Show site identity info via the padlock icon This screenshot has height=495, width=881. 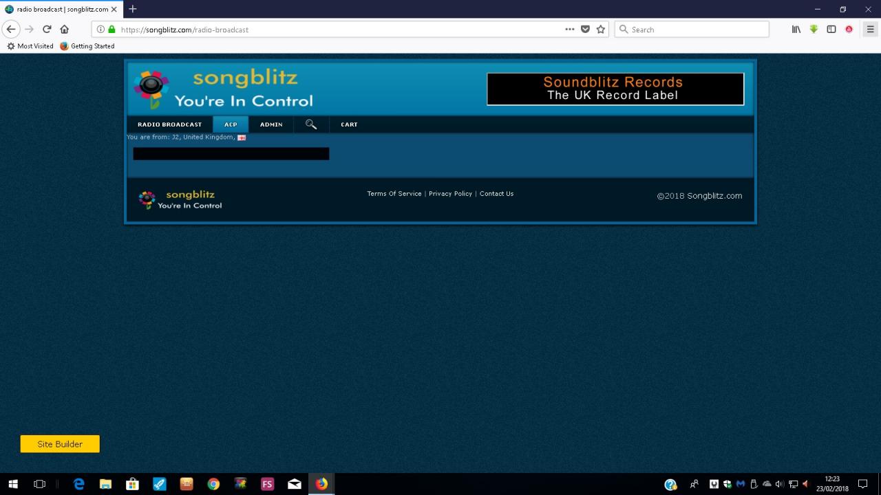[112, 30]
